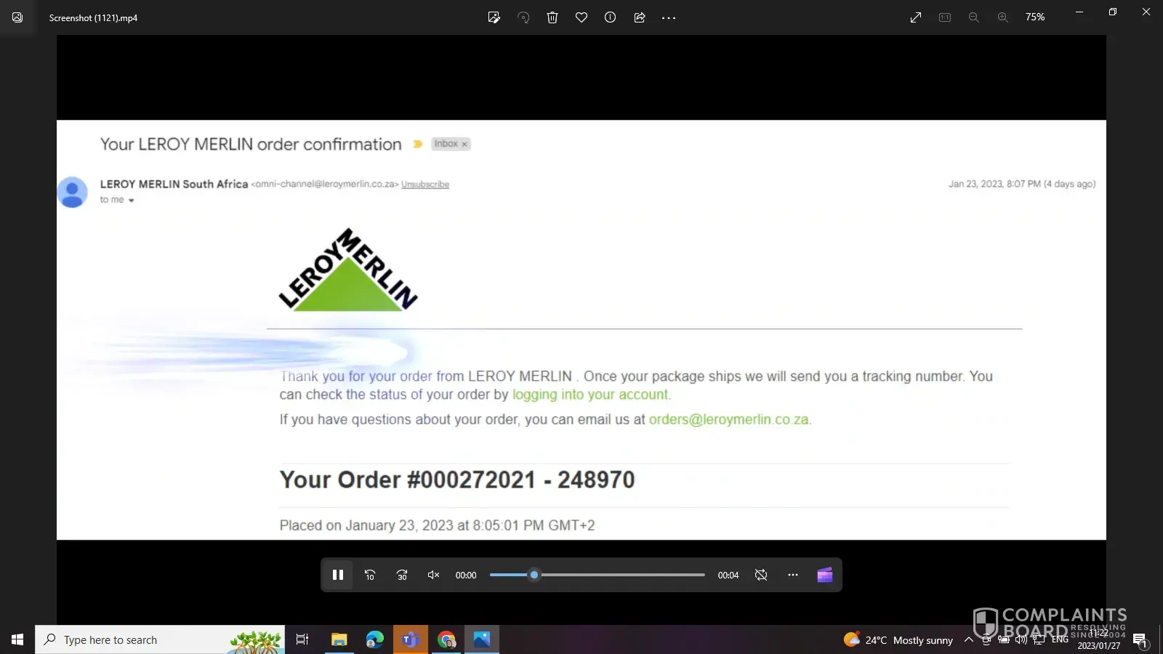Open the Photos app home icon
Screen dimensions: 1163x654
click(17, 17)
